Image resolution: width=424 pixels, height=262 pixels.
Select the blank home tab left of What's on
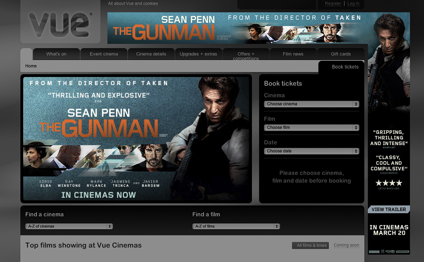[27, 54]
